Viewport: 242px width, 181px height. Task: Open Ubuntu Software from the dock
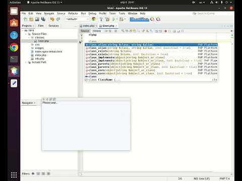click(x=14, y=23)
